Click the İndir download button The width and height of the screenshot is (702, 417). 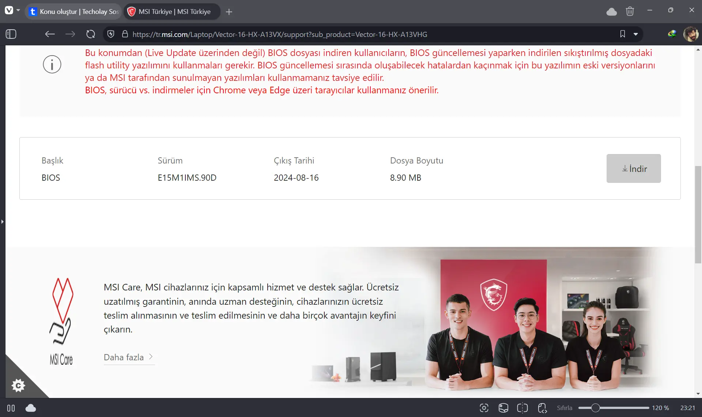tap(634, 168)
